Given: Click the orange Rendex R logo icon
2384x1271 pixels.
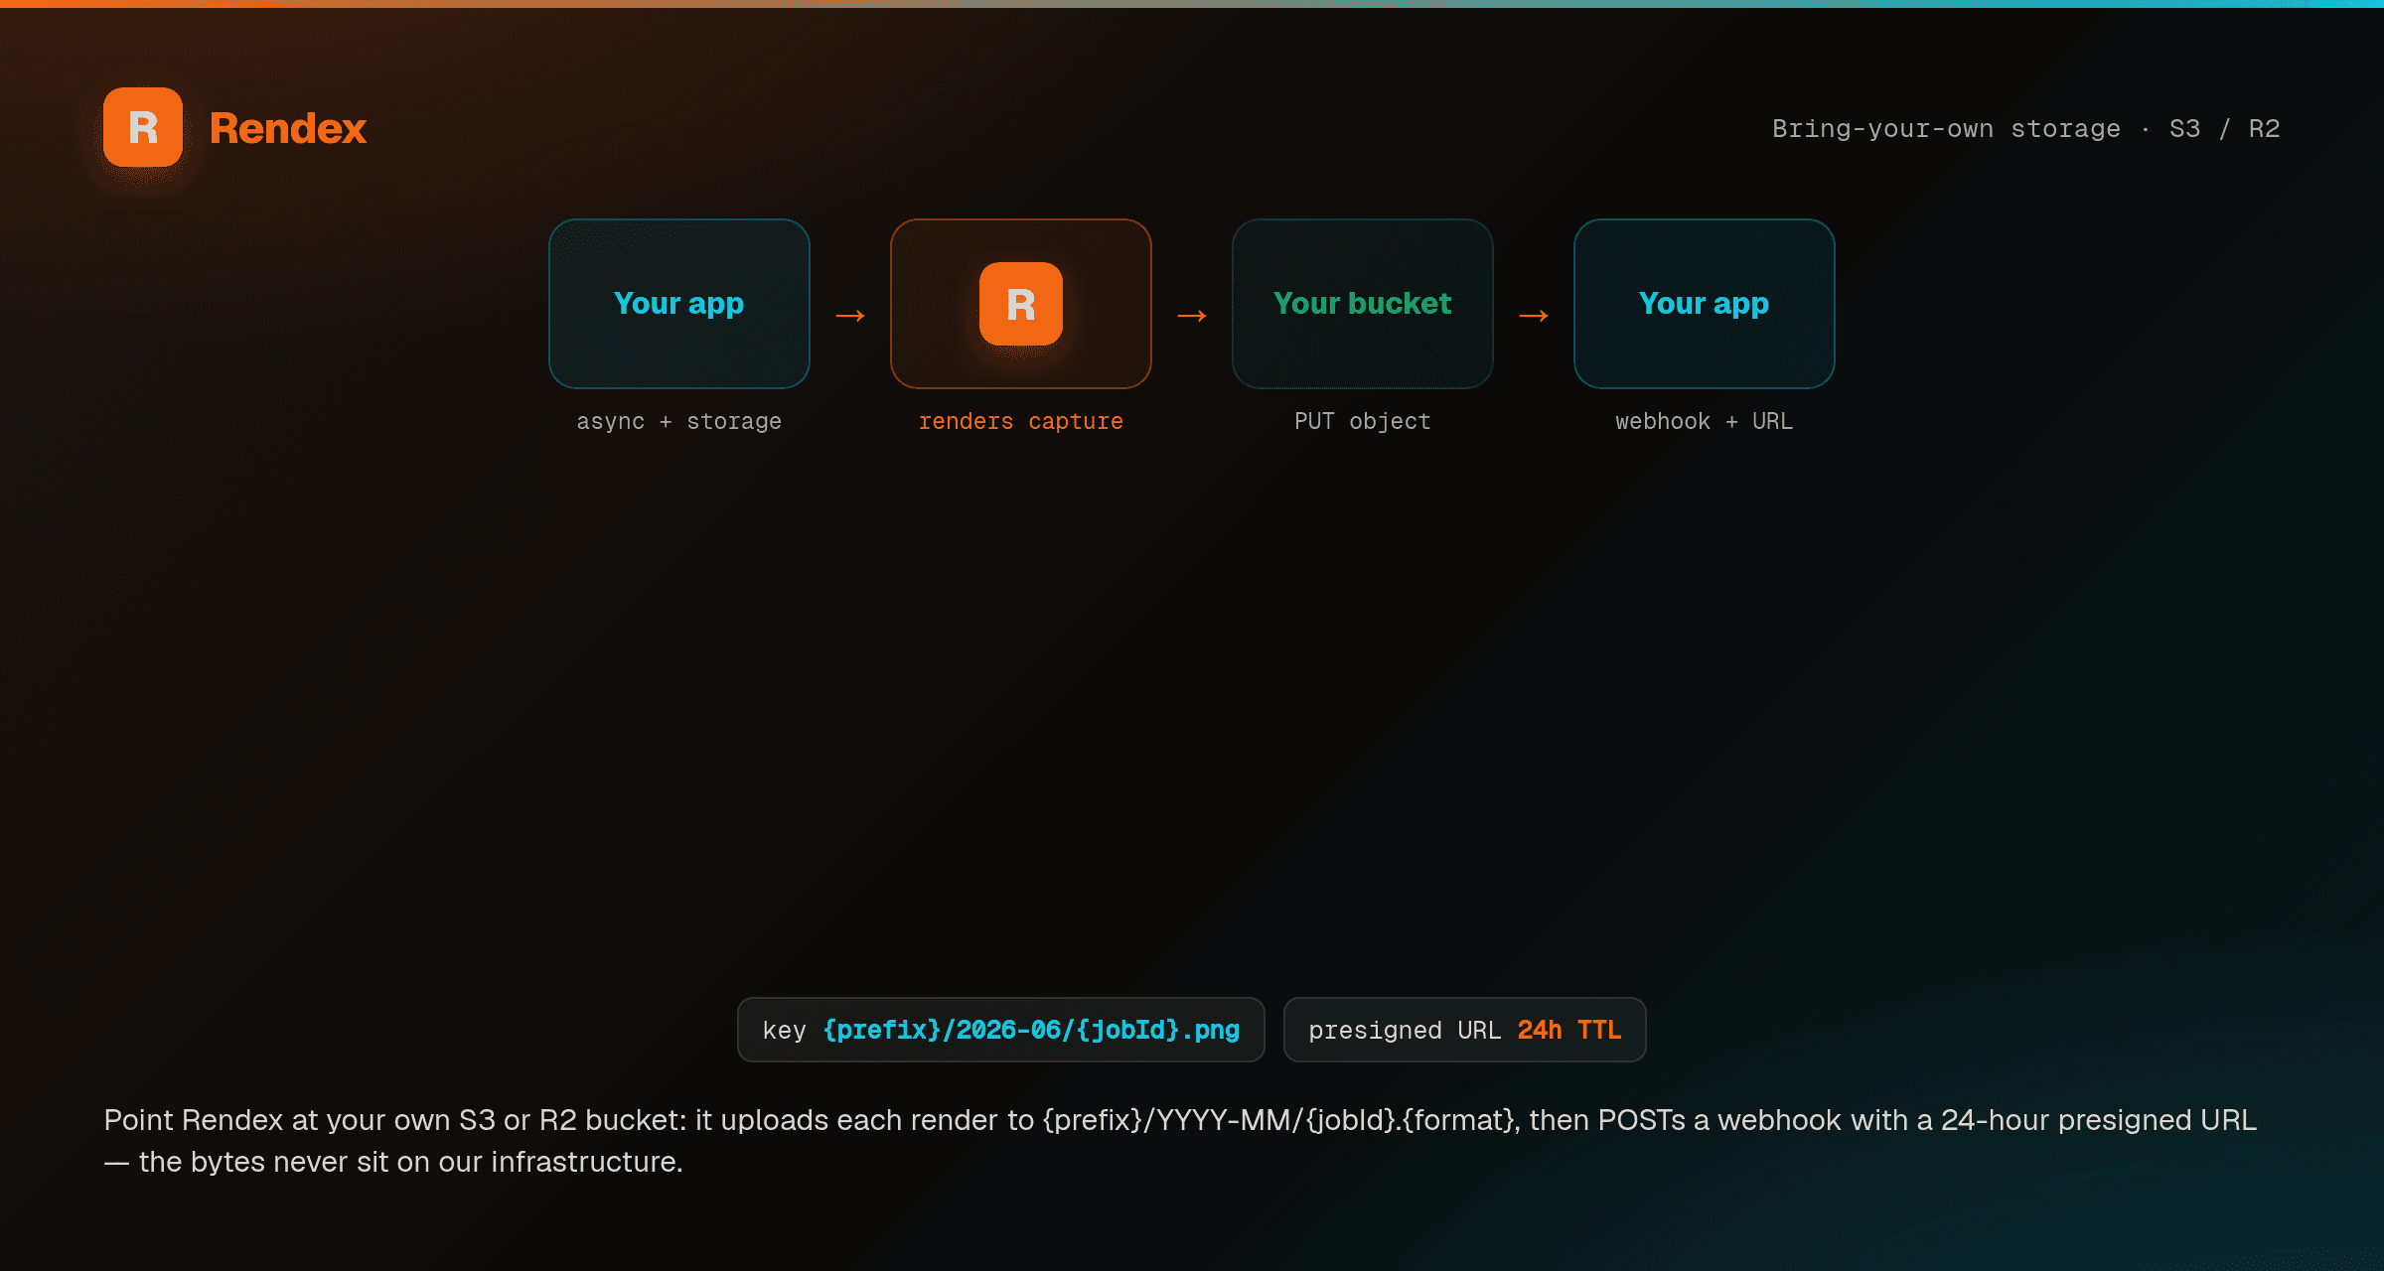Looking at the screenshot, I should (x=143, y=127).
